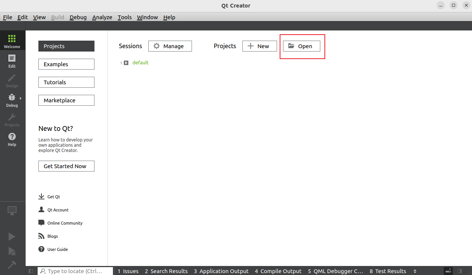Open the Tools menu
Image resolution: width=472 pixels, height=275 pixels.
coord(125,17)
